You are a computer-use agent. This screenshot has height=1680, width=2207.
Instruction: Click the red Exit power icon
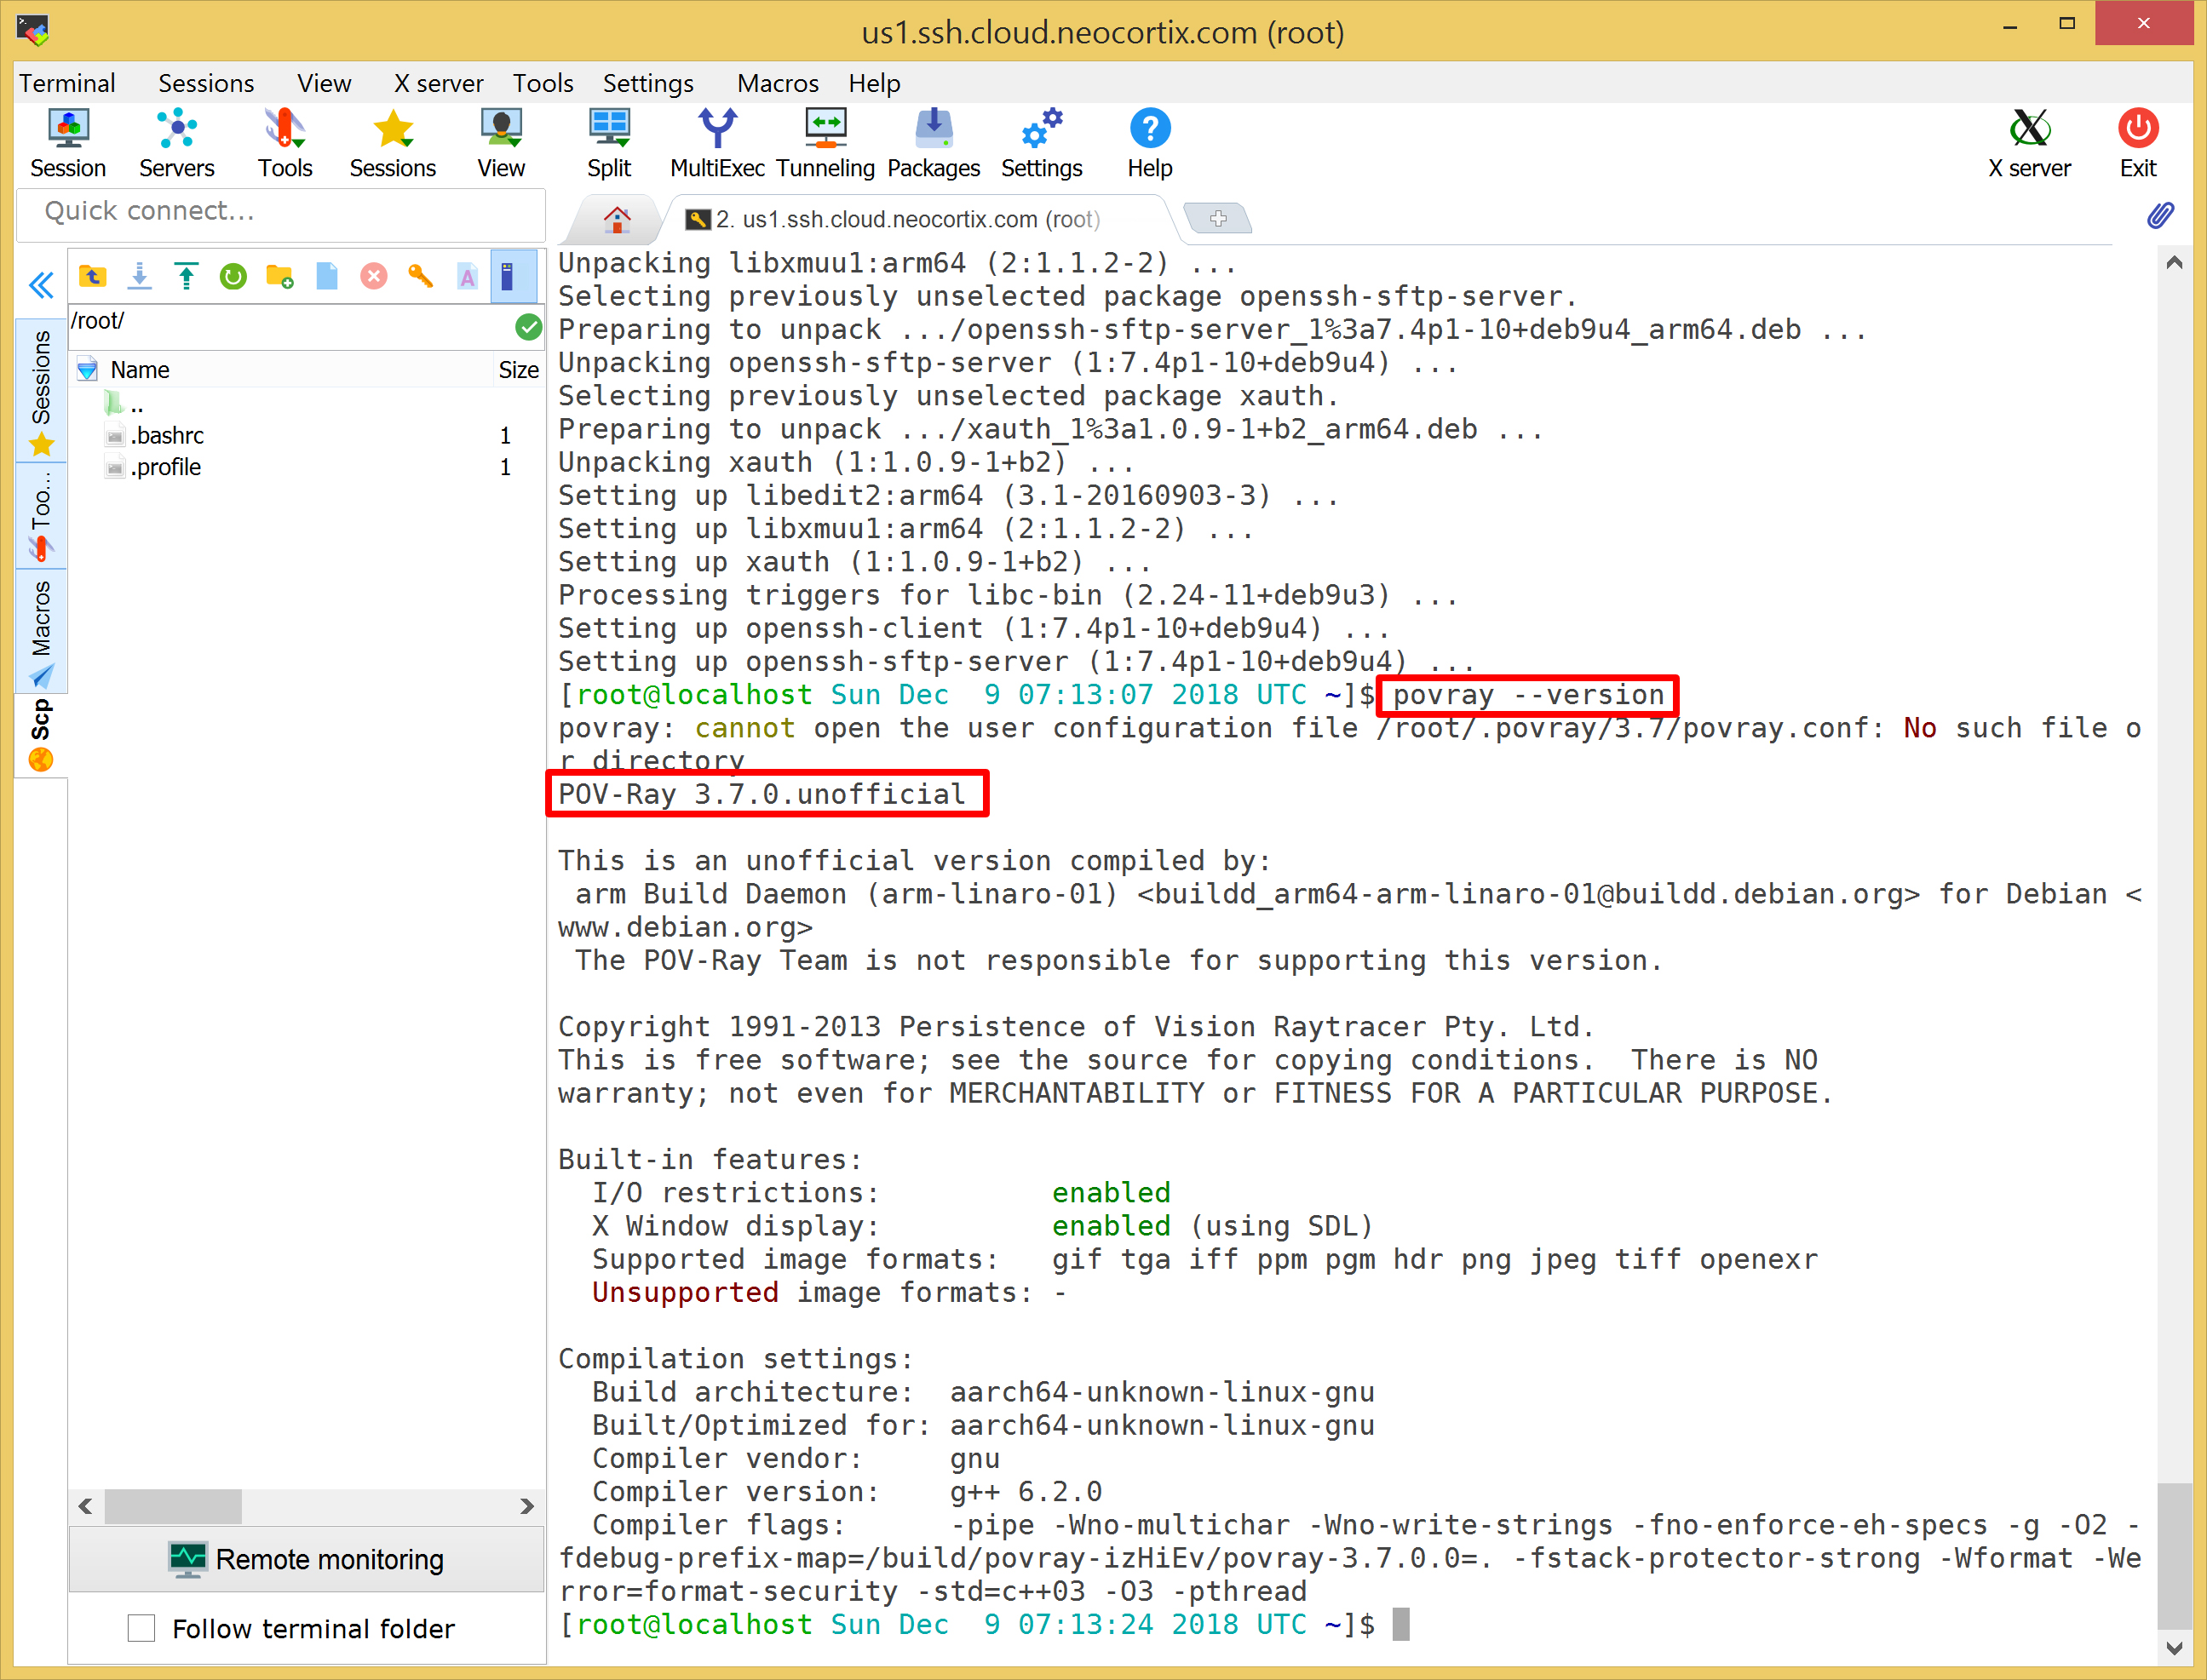pyautogui.click(x=2138, y=143)
